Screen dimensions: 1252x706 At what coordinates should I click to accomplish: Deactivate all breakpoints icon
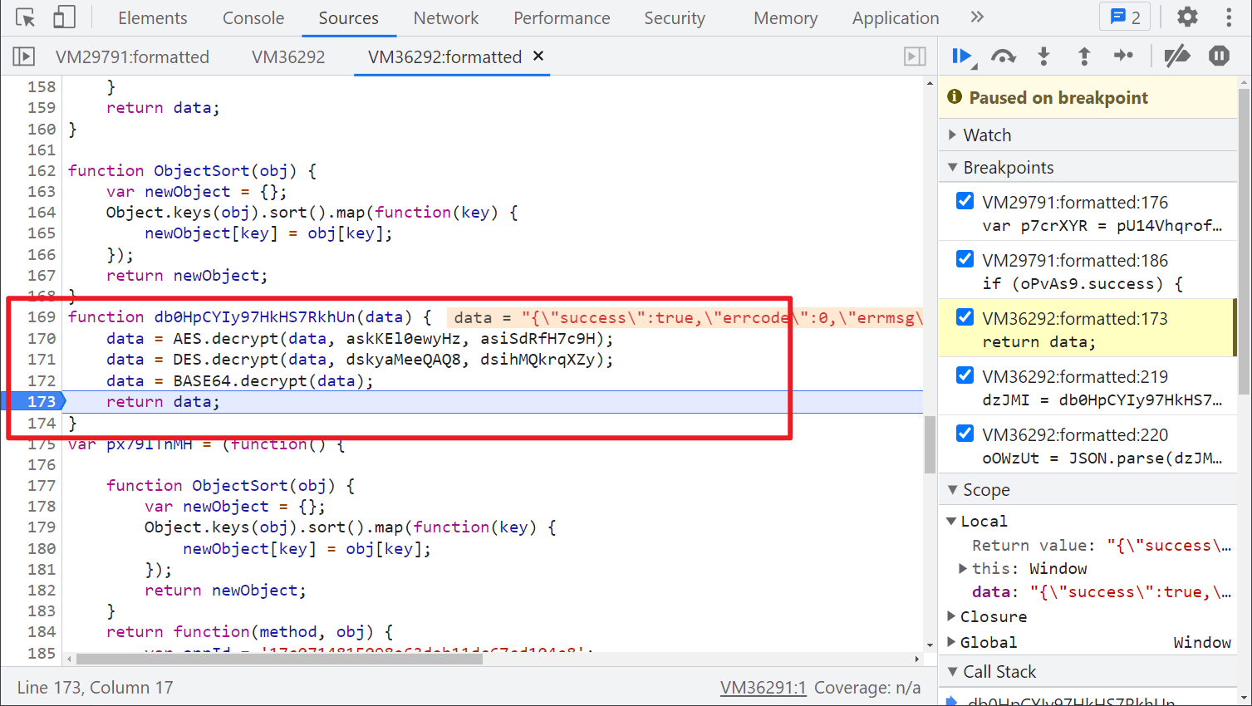pyautogui.click(x=1177, y=56)
